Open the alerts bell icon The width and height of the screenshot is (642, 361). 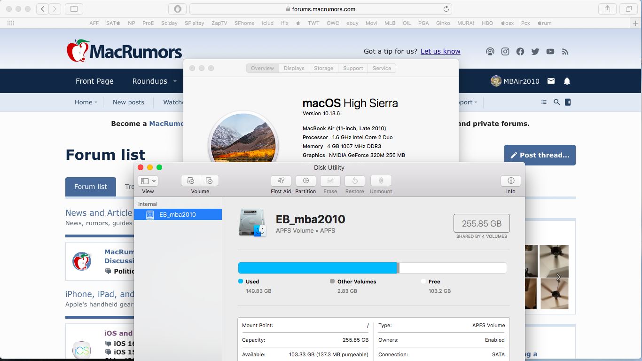tap(567, 81)
